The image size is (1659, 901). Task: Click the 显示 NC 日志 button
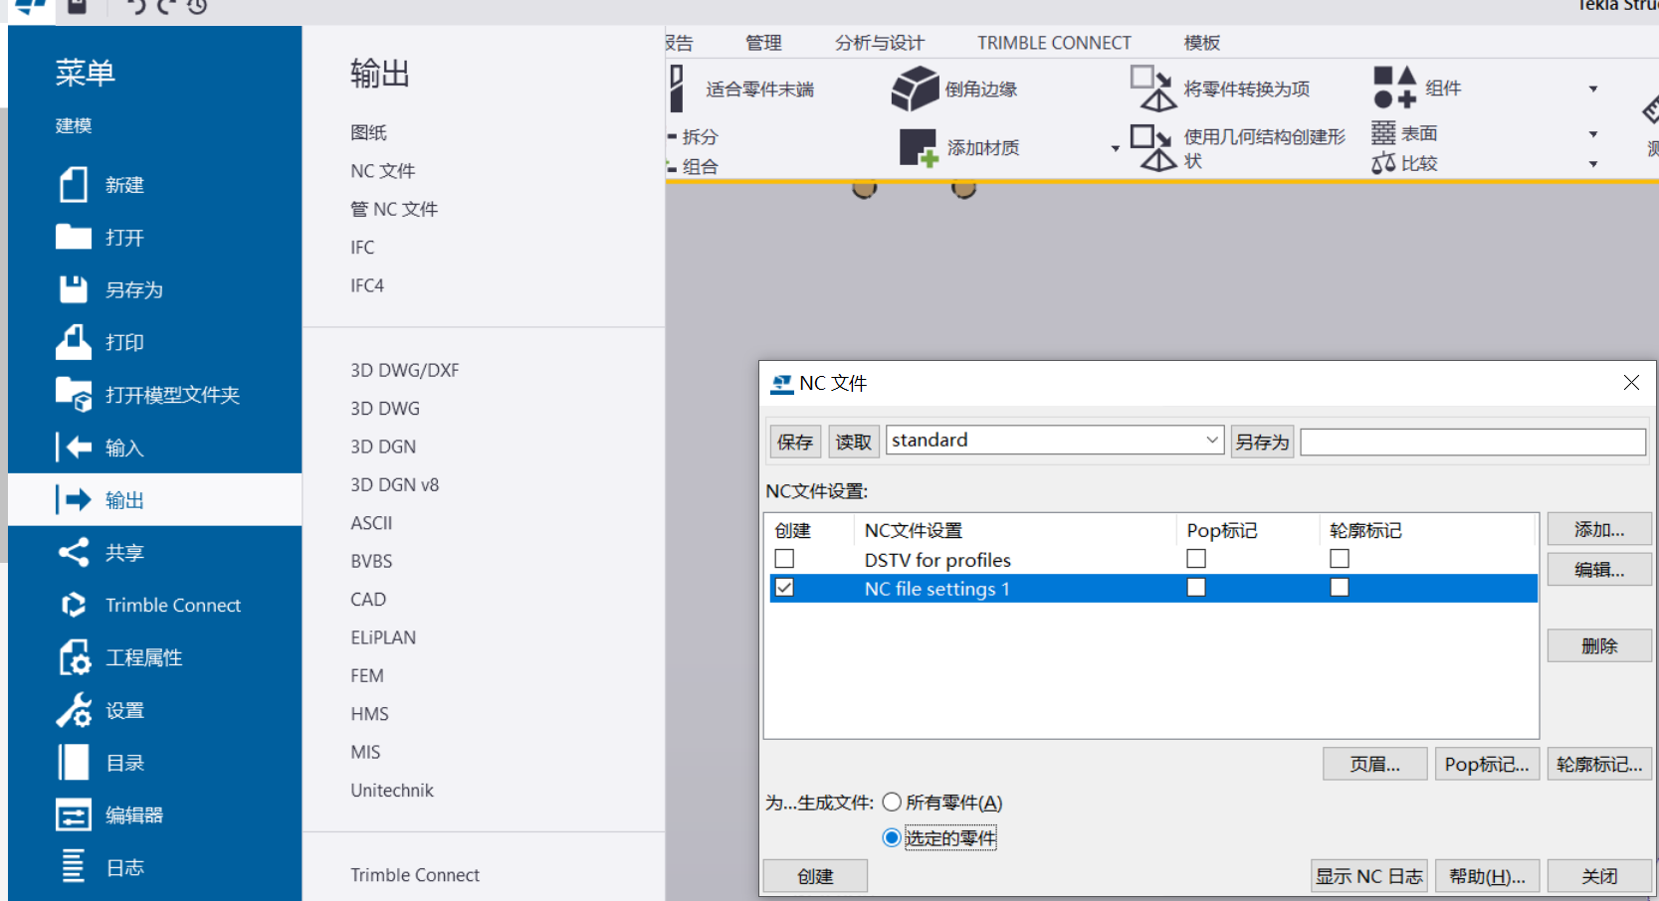click(x=1369, y=876)
